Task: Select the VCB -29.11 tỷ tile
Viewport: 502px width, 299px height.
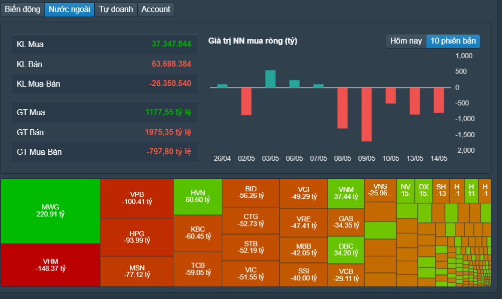Action: [346, 275]
